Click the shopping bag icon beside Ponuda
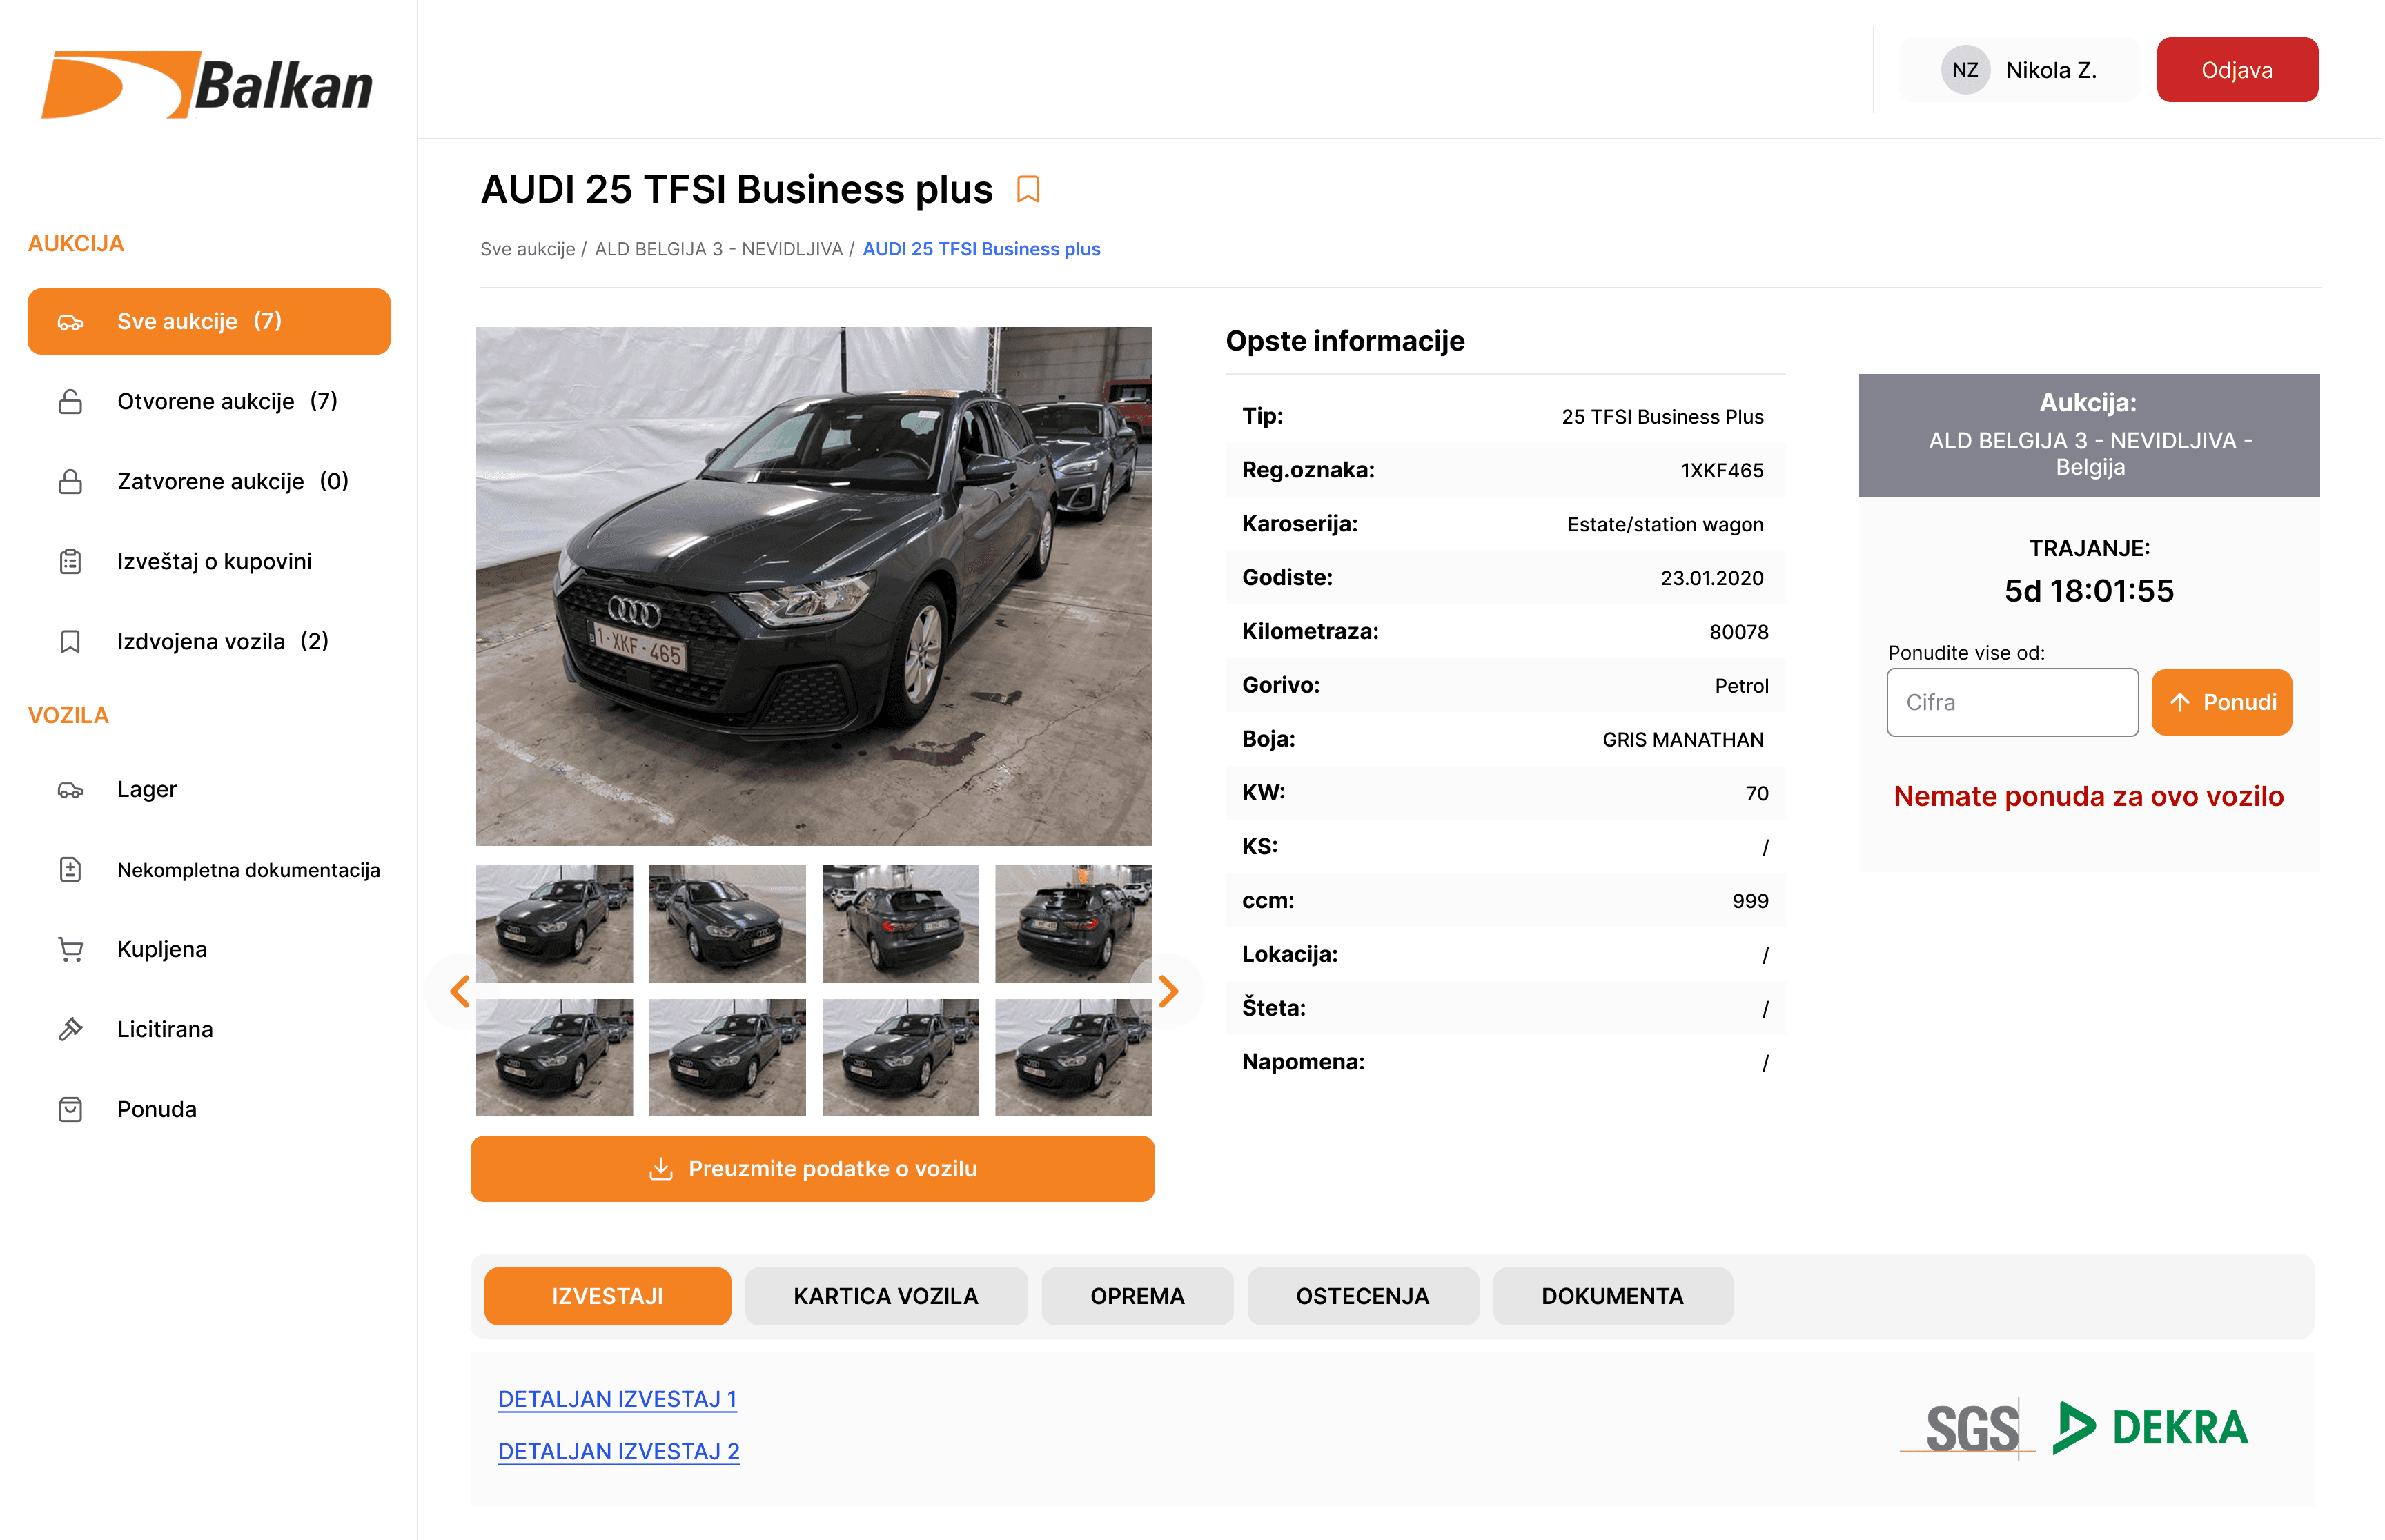The height and width of the screenshot is (1540, 2385). coord(70,1110)
